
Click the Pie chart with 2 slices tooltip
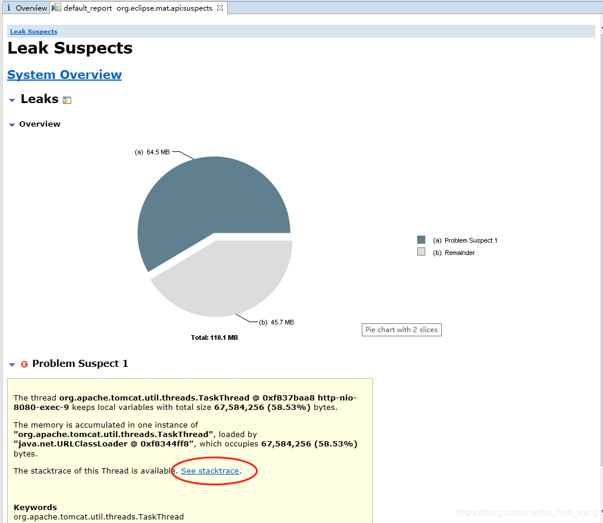point(401,330)
